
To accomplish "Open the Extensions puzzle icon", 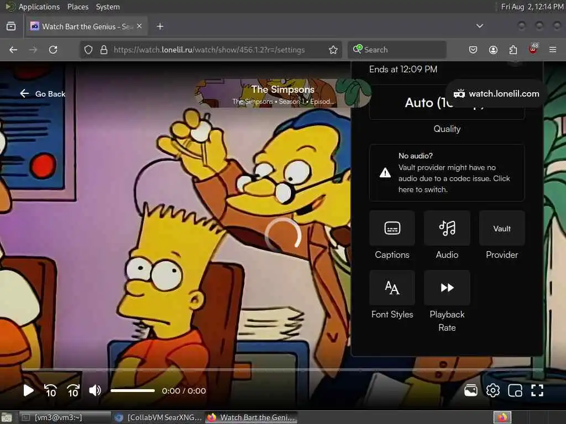I will (513, 50).
